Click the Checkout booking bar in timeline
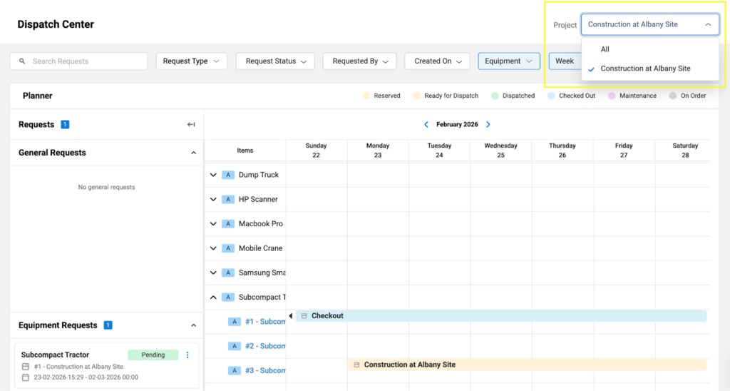The height and width of the screenshot is (391, 730). (499, 316)
